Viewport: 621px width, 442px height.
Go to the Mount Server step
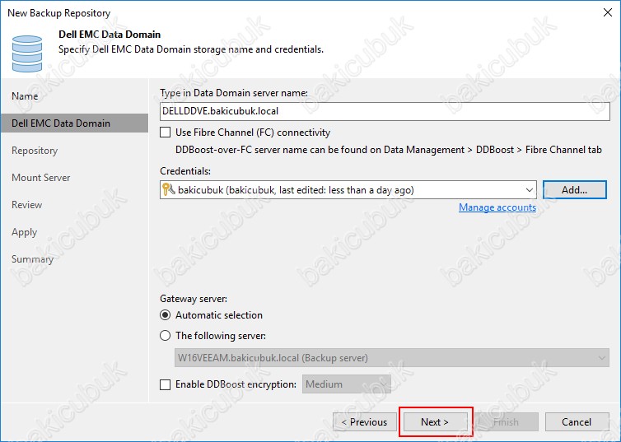[x=41, y=178]
